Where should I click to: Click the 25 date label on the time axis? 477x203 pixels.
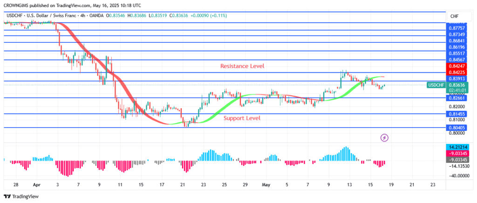pyautogui.click(x=224, y=184)
